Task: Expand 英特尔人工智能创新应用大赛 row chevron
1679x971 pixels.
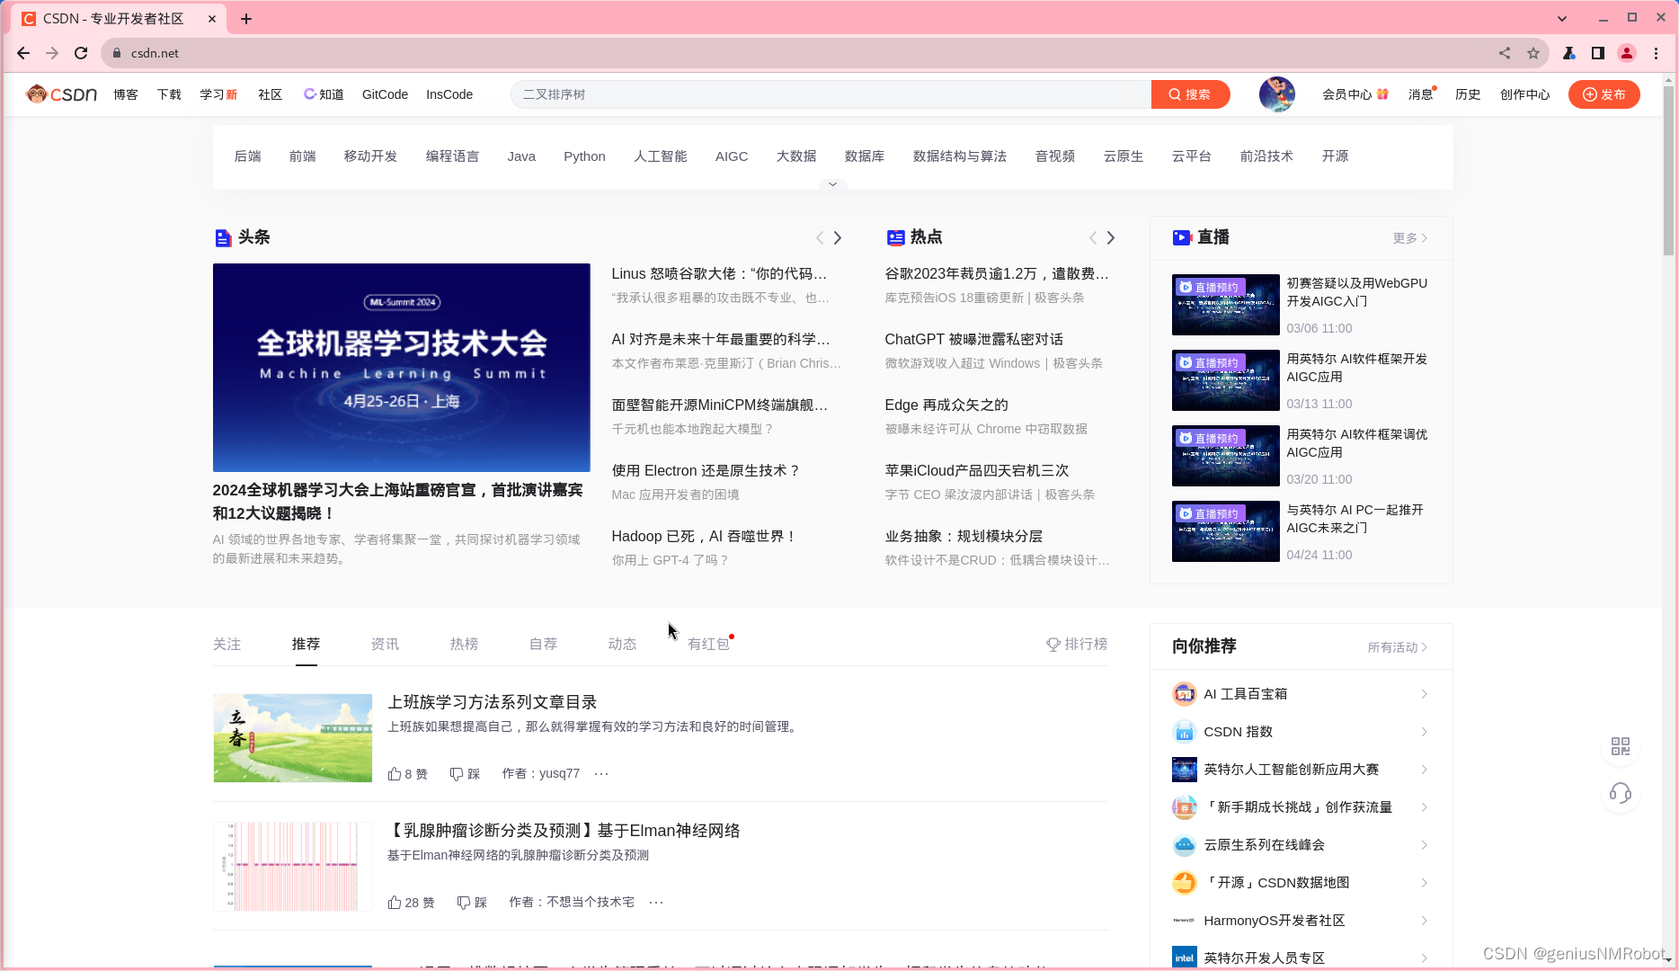Action: 1424,770
